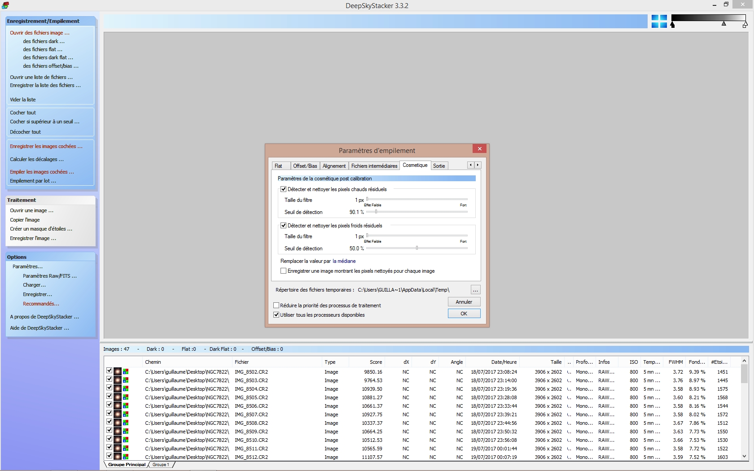Image resolution: width=754 pixels, height=471 pixels.
Task: Click the midpoint triangle on the gradient bar
Action: 724,24
